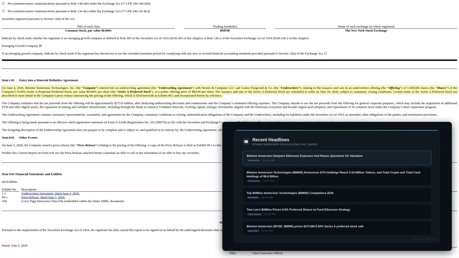
Task: Click the highlighted underwriting agreement paragraph
Action: coord(229,92)
